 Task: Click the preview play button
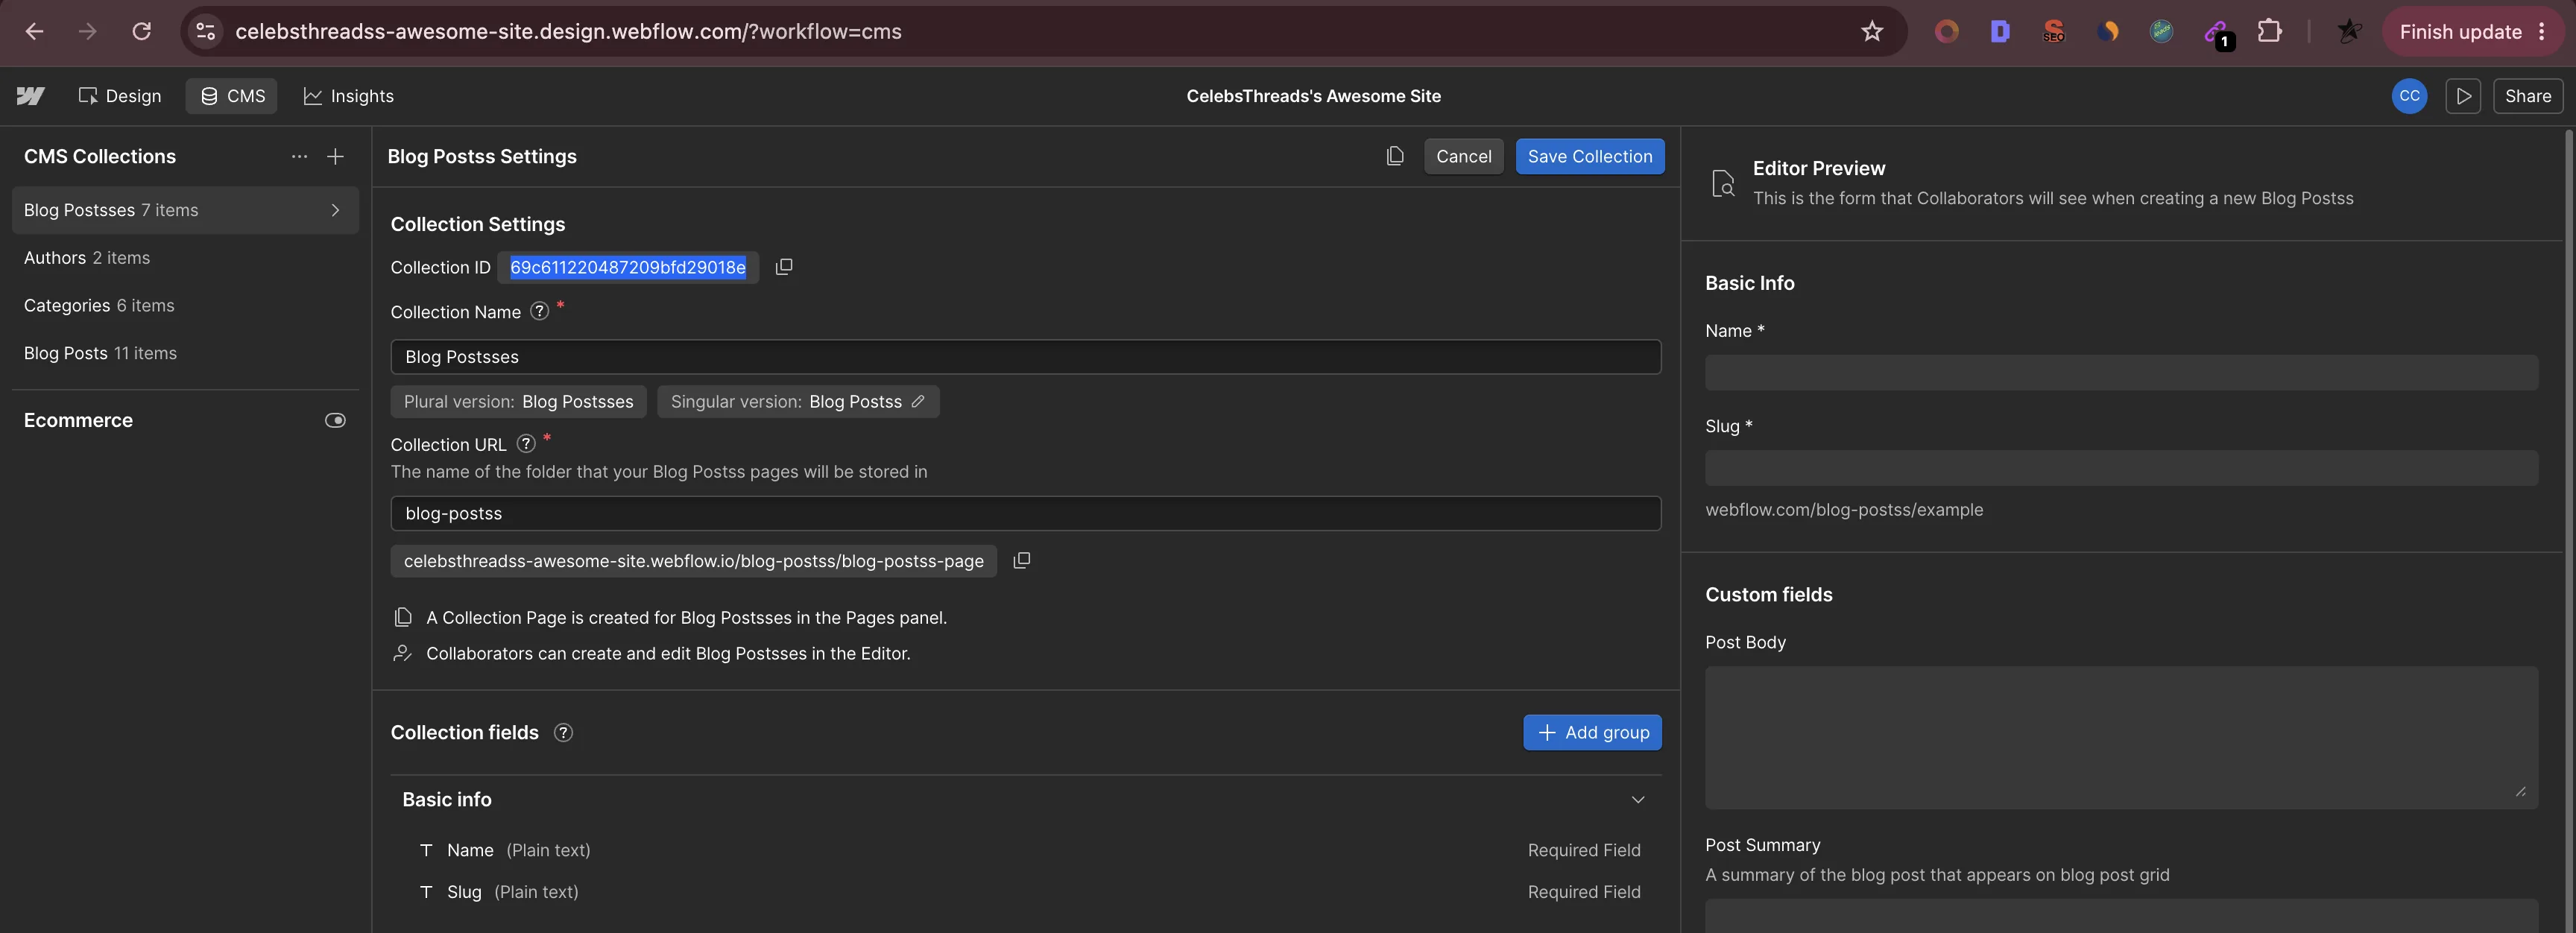pyautogui.click(x=2463, y=96)
